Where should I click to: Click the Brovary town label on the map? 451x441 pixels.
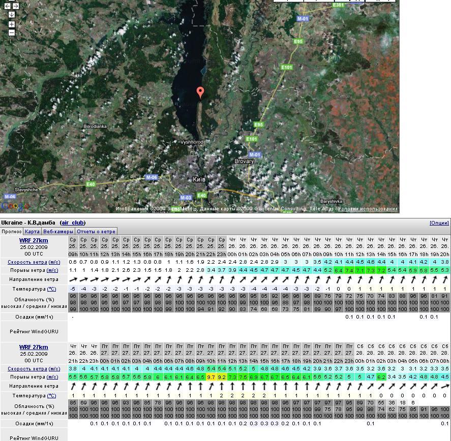pos(244,161)
